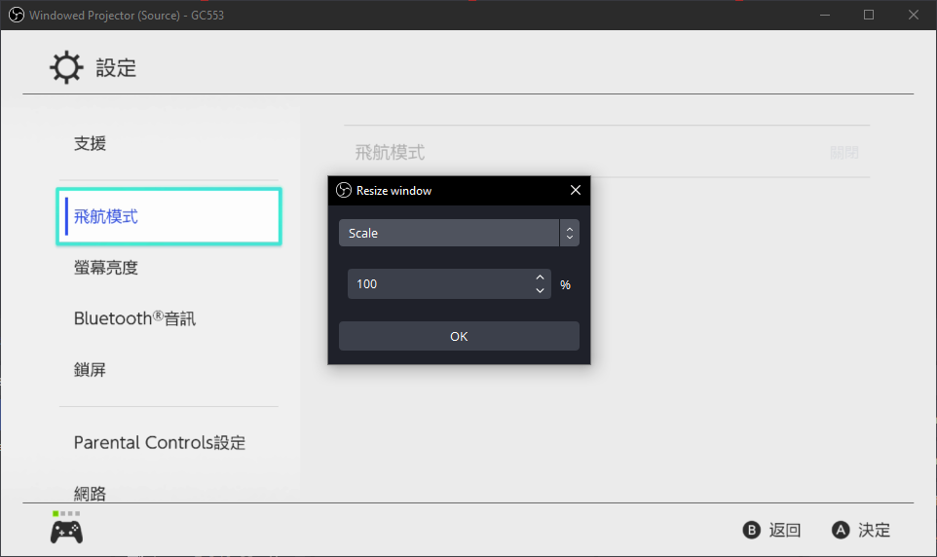Screen dimensions: 937x557
Task: Select the 支援 menu entry
Action: (90, 143)
